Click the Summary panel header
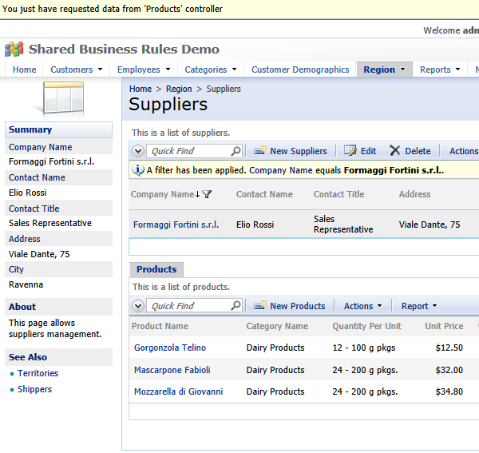 click(x=58, y=129)
